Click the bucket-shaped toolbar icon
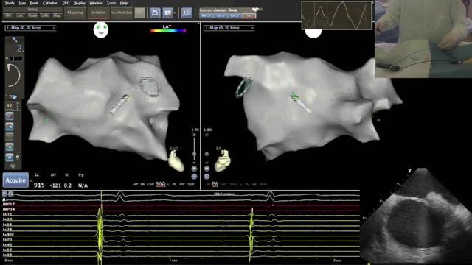Screen dimensions: 472x265 coord(155,13)
